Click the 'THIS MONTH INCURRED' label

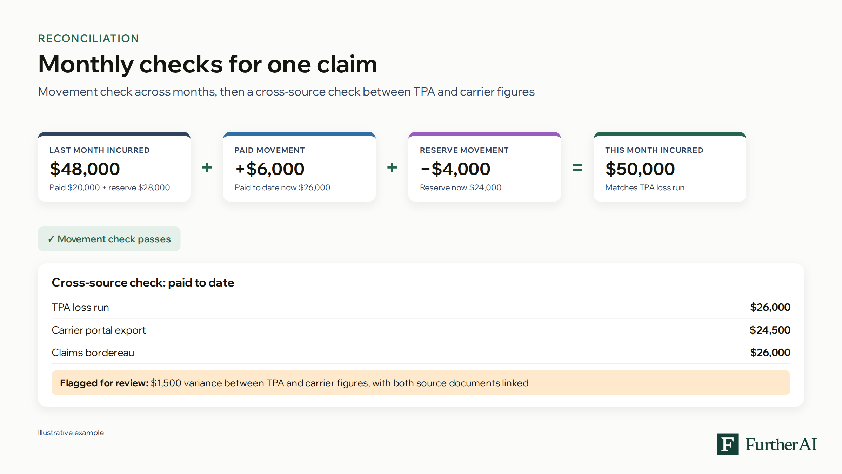point(654,150)
